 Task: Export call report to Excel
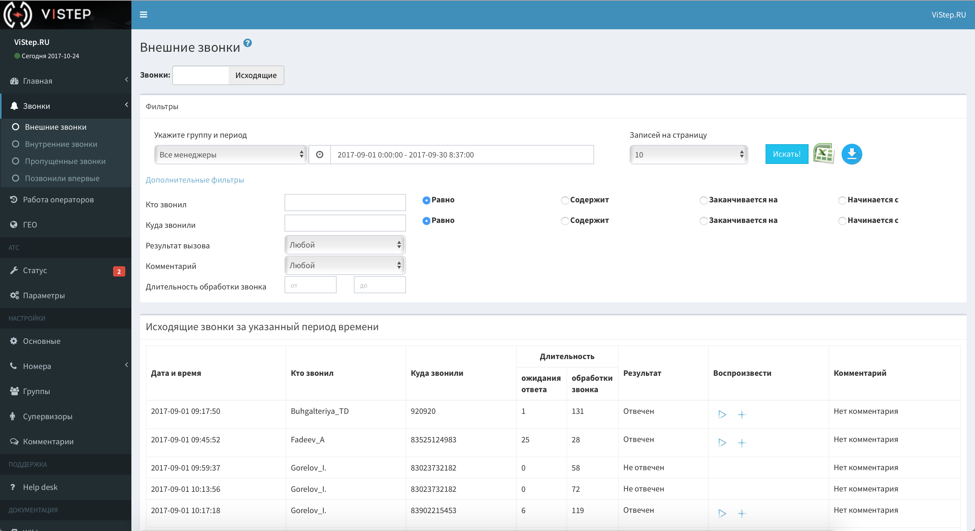coord(823,154)
